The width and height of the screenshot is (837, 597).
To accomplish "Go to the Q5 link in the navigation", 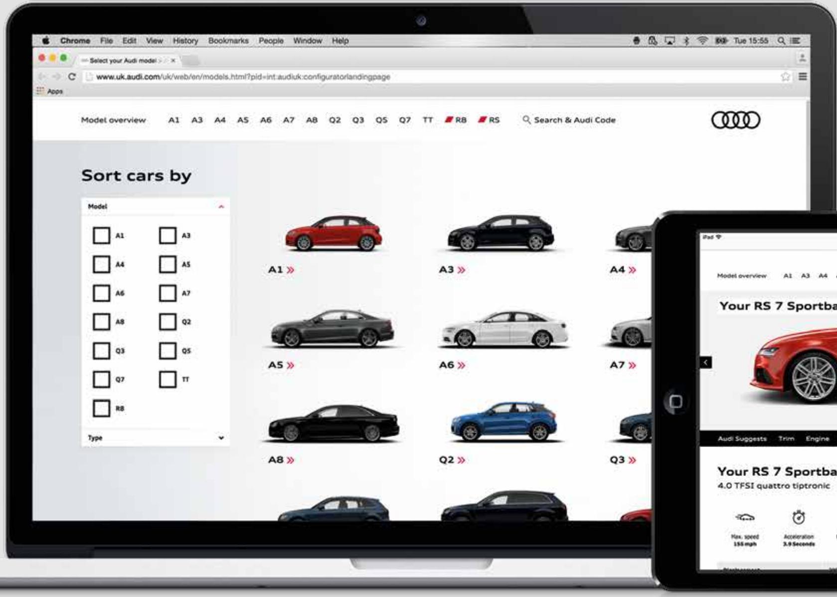I will coord(381,120).
